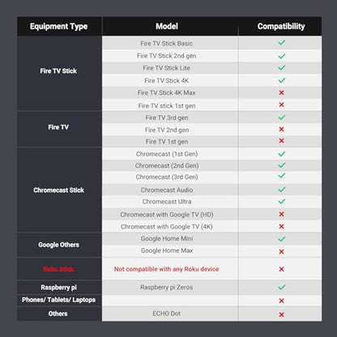Click the red X in the Roku Stick row

[281, 269]
